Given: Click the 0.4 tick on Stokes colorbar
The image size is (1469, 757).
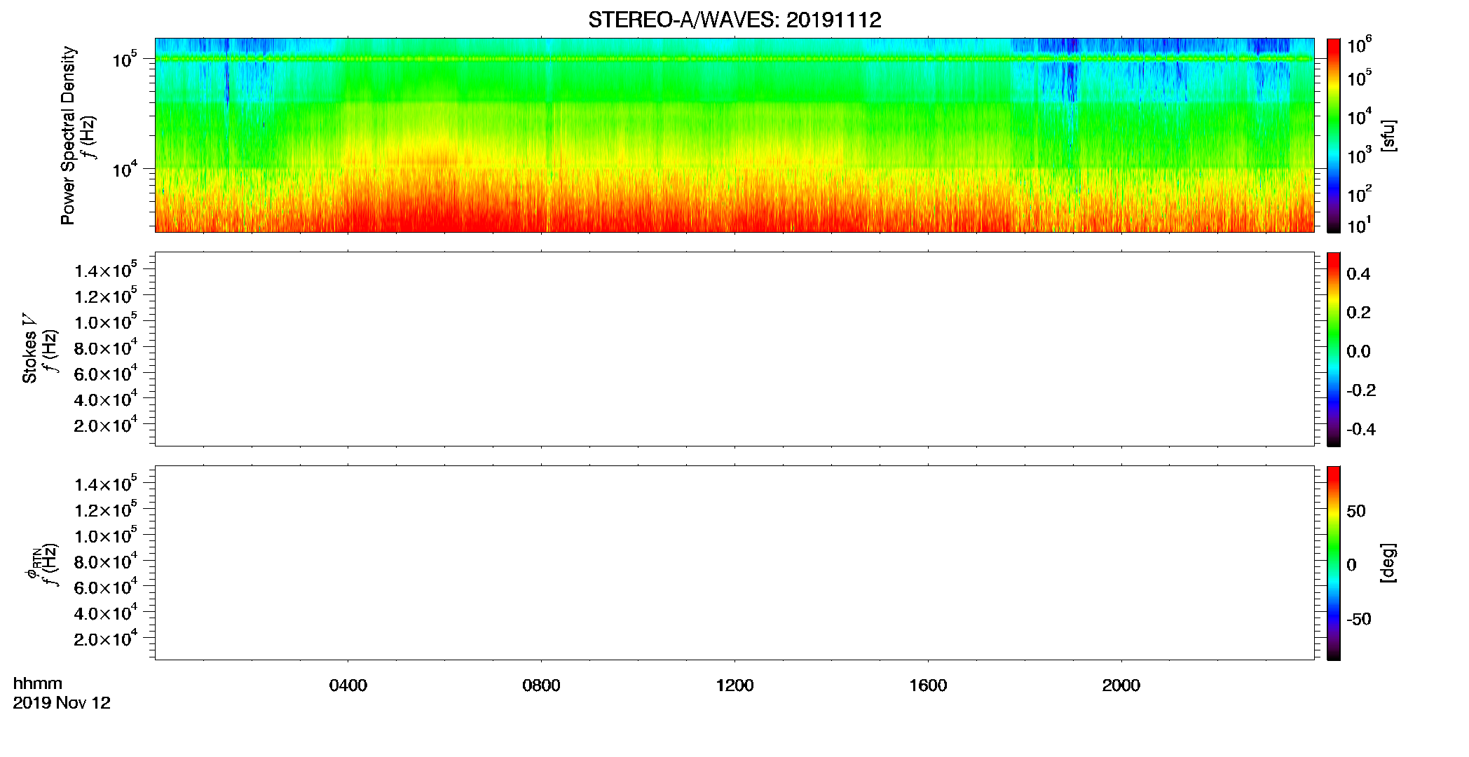Looking at the screenshot, I should click(1358, 274).
